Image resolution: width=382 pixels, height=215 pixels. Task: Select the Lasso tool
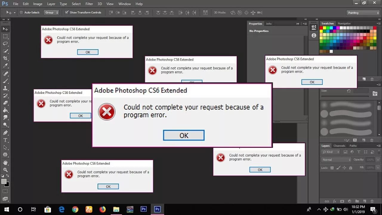tap(5, 44)
